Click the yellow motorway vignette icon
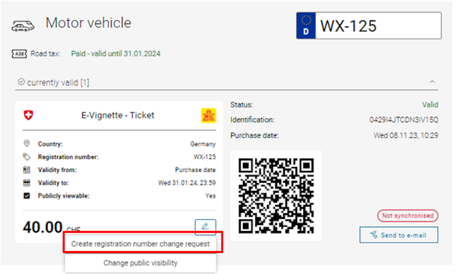The image size is (459, 274). click(x=208, y=115)
